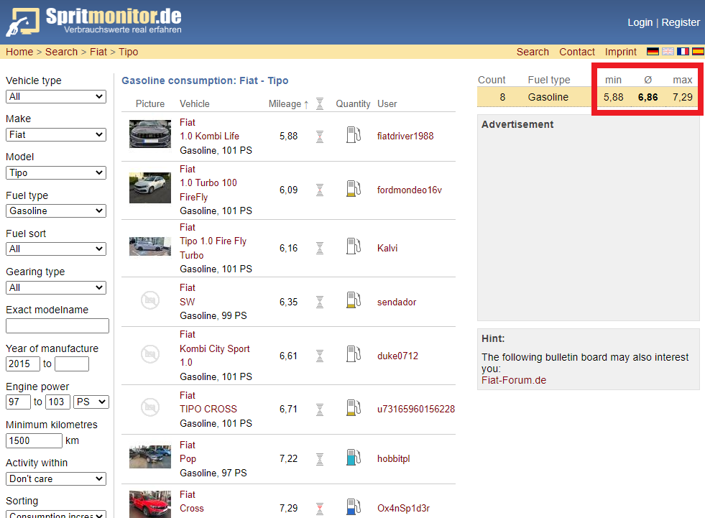This screenshot has height=518, width=705.
Task: Switch site language to Spanish flag
Action: point(699,51)
